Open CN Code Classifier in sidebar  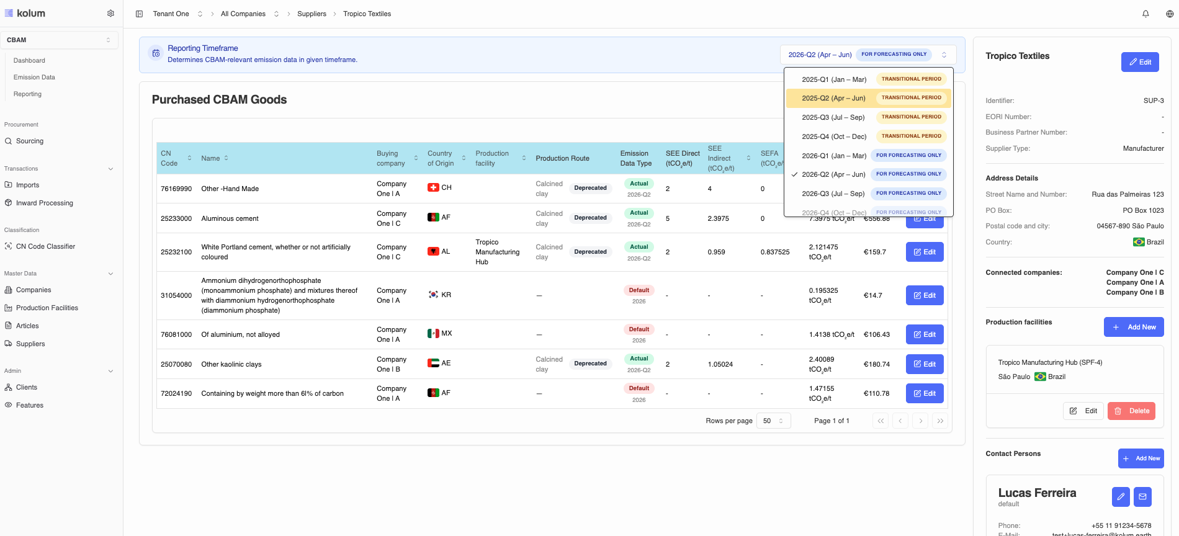coord(45,246)
